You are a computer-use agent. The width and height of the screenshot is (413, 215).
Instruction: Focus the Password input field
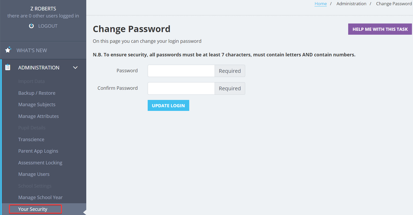click(181, 71)
